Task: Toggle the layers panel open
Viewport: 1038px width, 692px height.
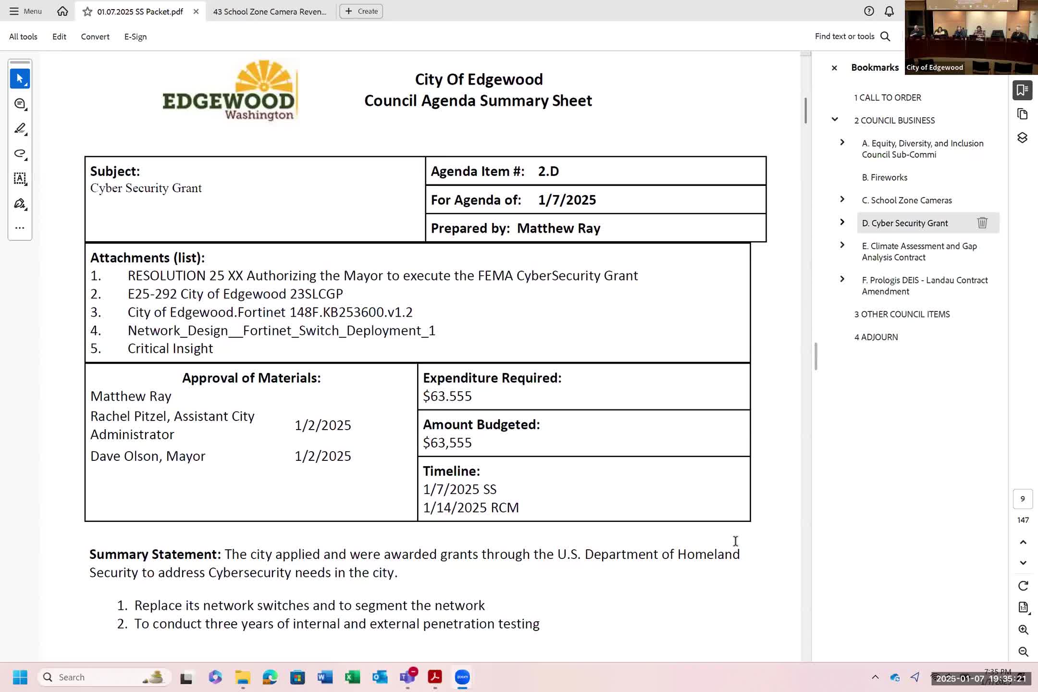Action: (1023, 138)
